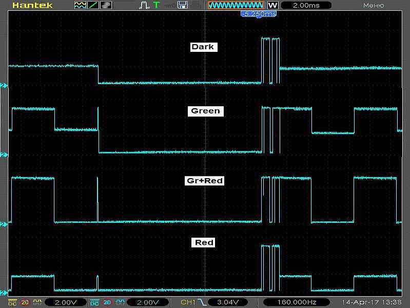Click the Red waveform label
This screenshot has height=308, width=410.
203,242
